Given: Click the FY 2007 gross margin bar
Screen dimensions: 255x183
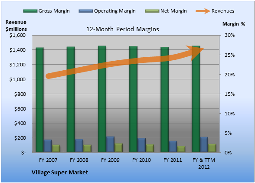Looking at the screenshot, I should tap(40, 100).
